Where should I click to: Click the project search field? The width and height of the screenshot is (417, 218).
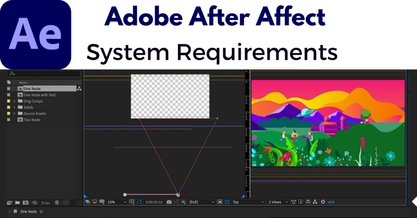pyautogui.click(x=44, y=74)
